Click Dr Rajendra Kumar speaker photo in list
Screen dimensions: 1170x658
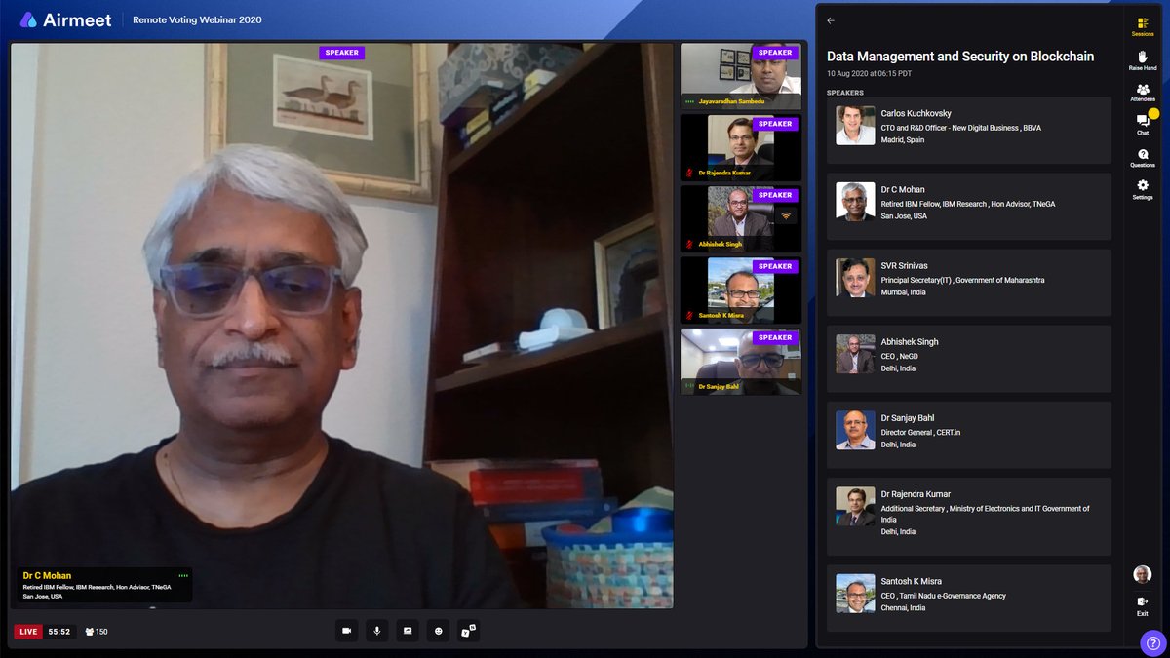click(x=855, y=506)
